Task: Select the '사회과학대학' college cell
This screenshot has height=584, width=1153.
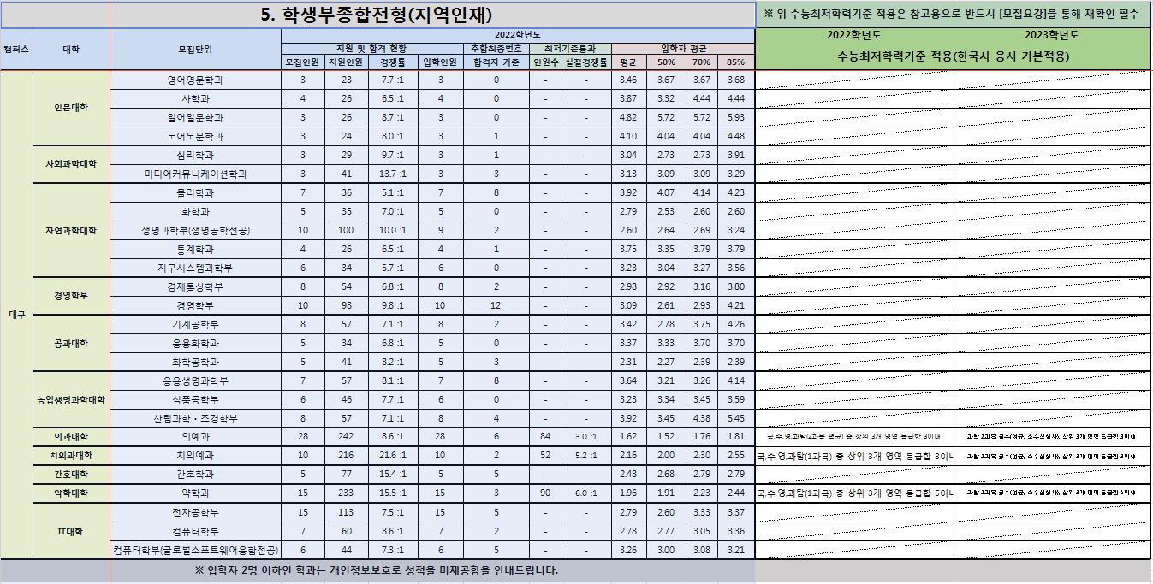Action: coord(71,164)
